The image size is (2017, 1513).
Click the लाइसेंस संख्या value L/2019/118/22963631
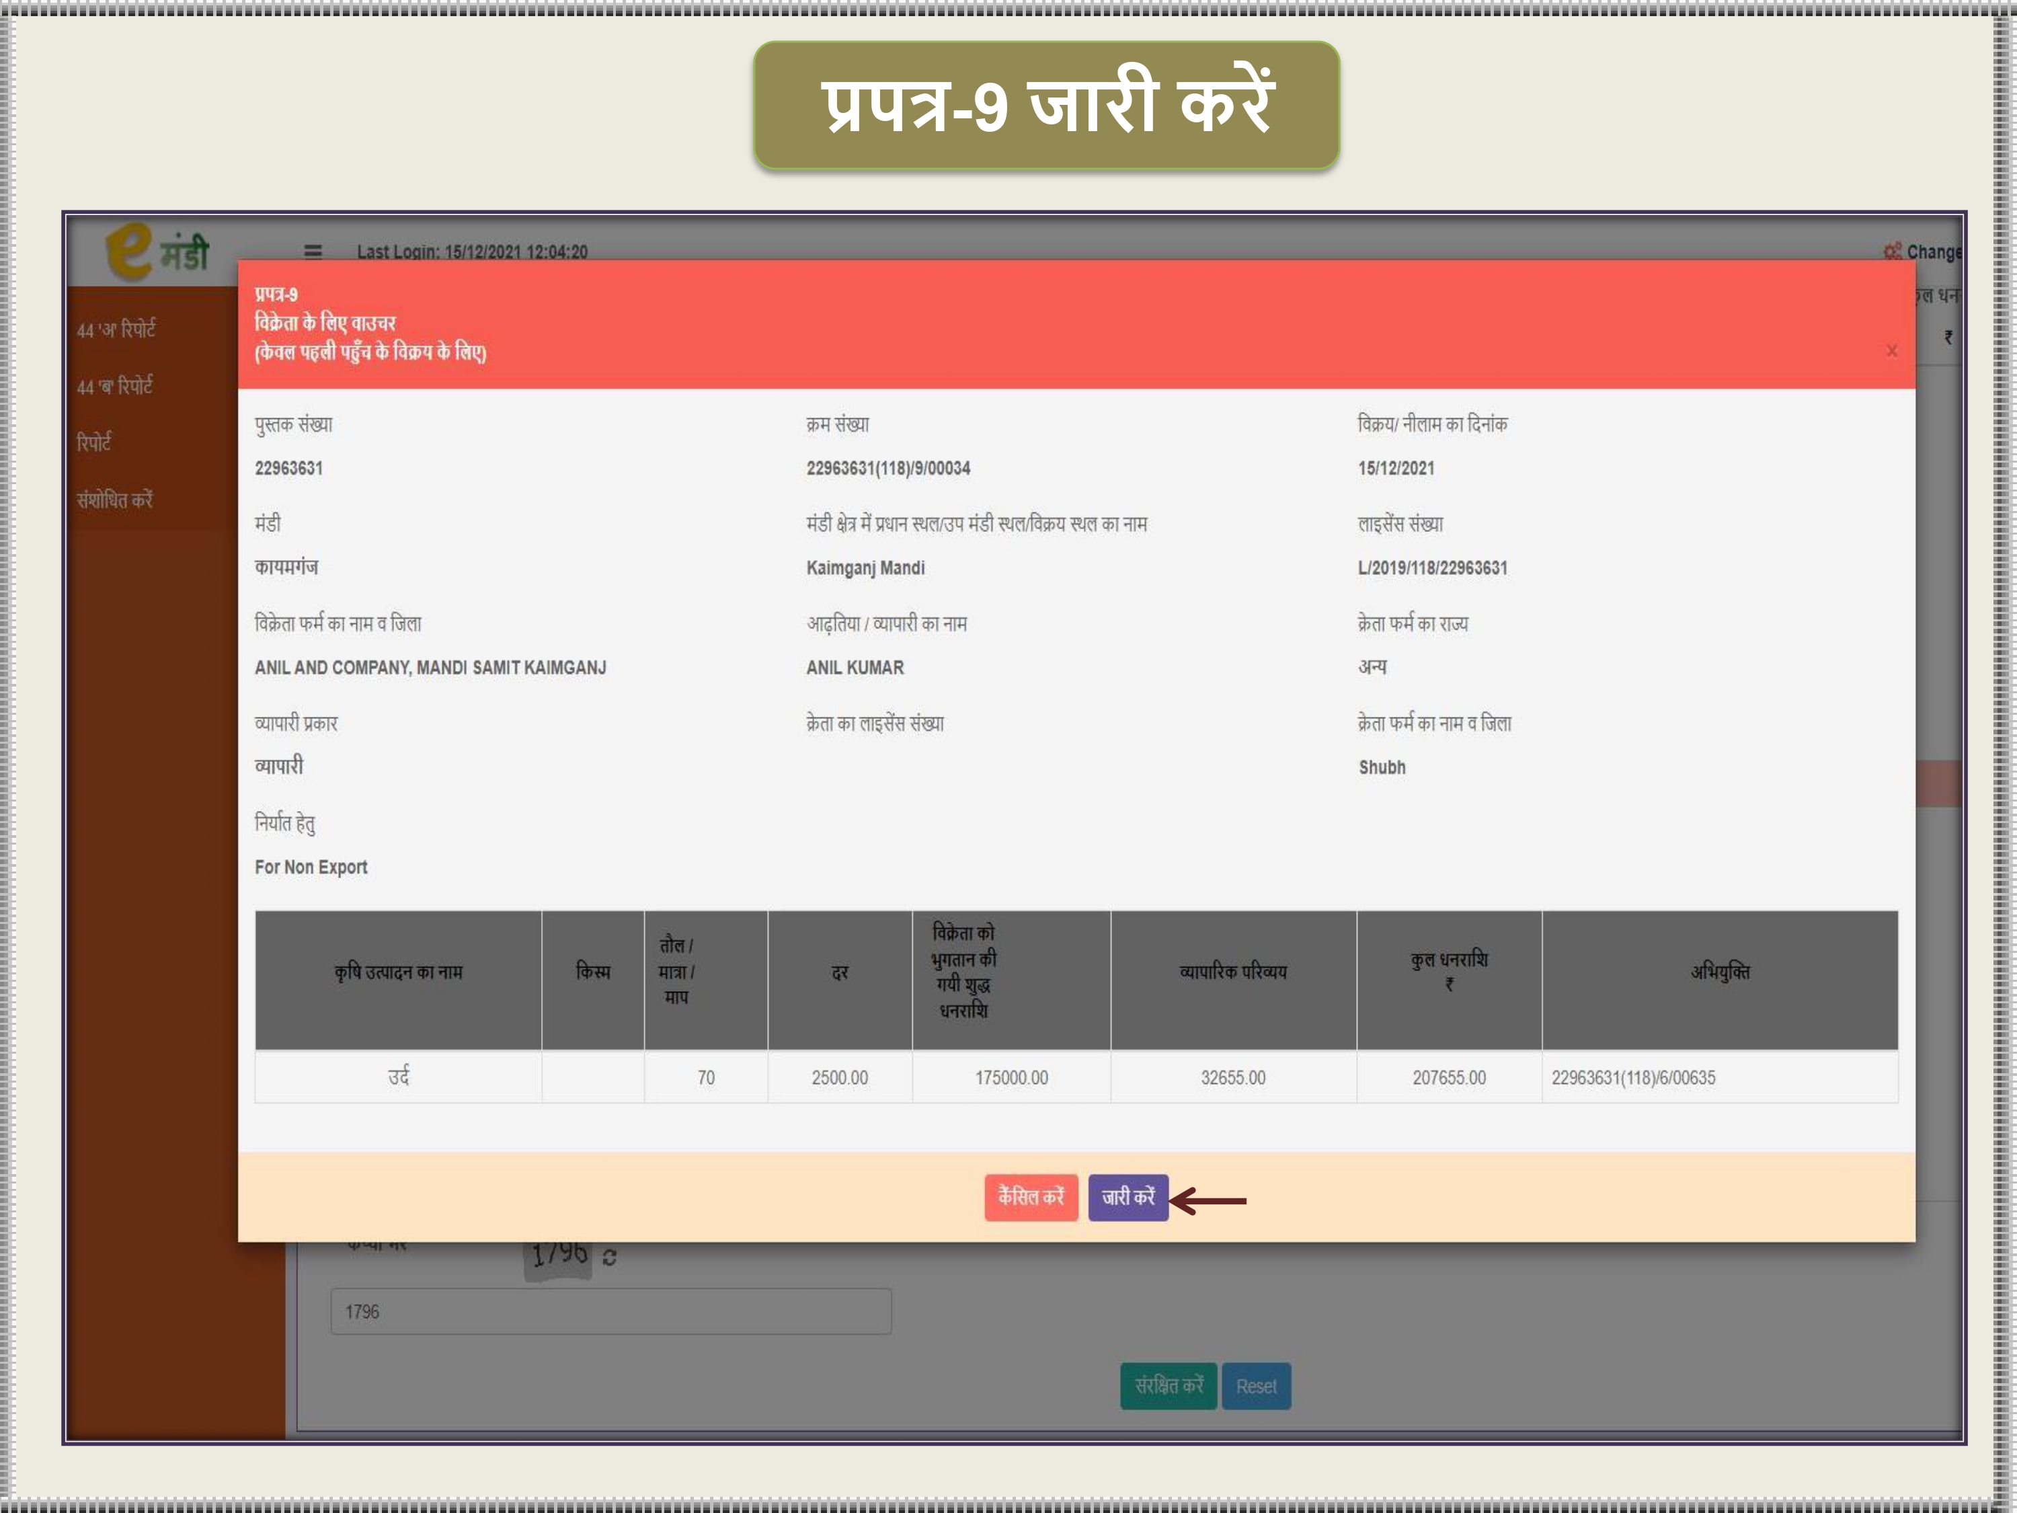(1433, 568)
